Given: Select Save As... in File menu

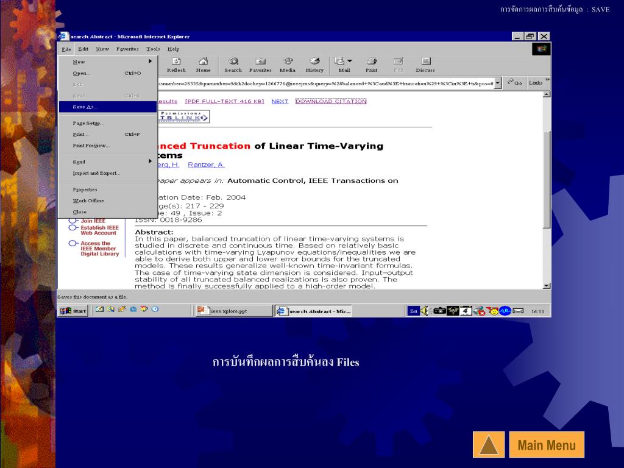Looking at the screenshot, I should (108, 107).
